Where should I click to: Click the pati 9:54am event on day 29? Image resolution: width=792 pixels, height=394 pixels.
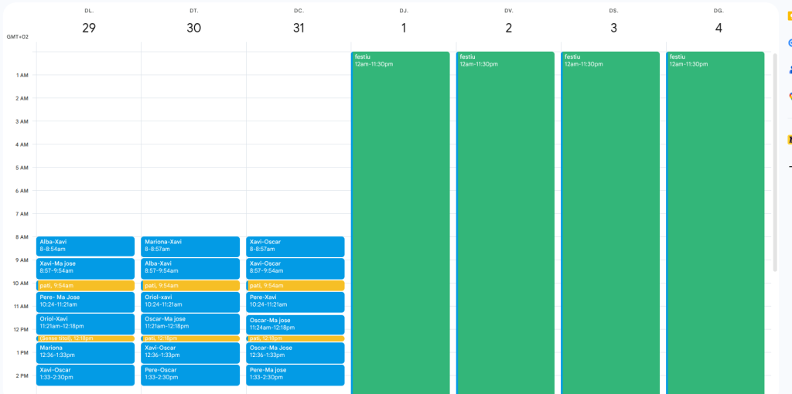pyautogui.click(x=85, y=286)
